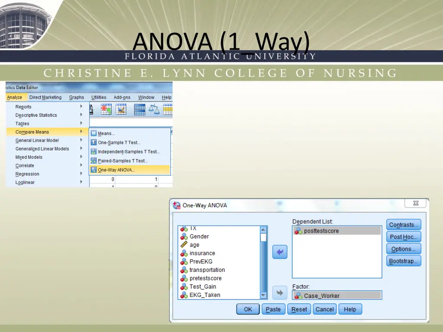Viewport: 443px width, 332px height.
Task: Expand the Regression submenu
Action: [47, 174]
